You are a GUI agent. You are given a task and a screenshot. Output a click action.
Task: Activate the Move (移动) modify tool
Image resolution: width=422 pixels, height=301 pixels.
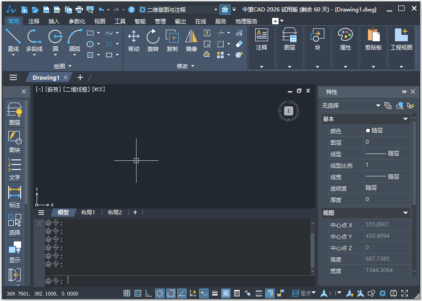pos(133,40)
